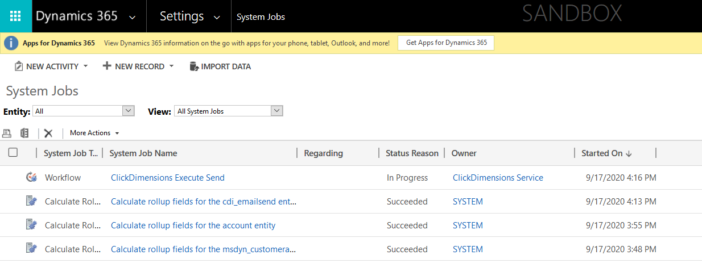The image size is (702, 263).
Task: Click the New Record plus icon
Action: tap(106, 66)
